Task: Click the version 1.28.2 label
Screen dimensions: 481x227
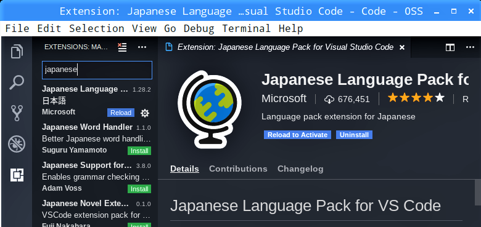Action: [141, 90]
